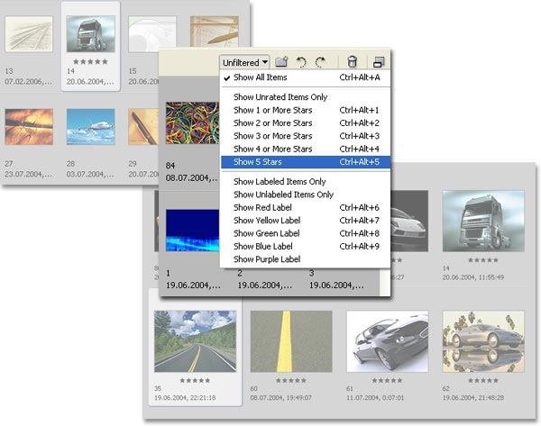Choose Show Unrated Items Only
541x426 pixels.
pyautogui.click(x=280, y=96)
